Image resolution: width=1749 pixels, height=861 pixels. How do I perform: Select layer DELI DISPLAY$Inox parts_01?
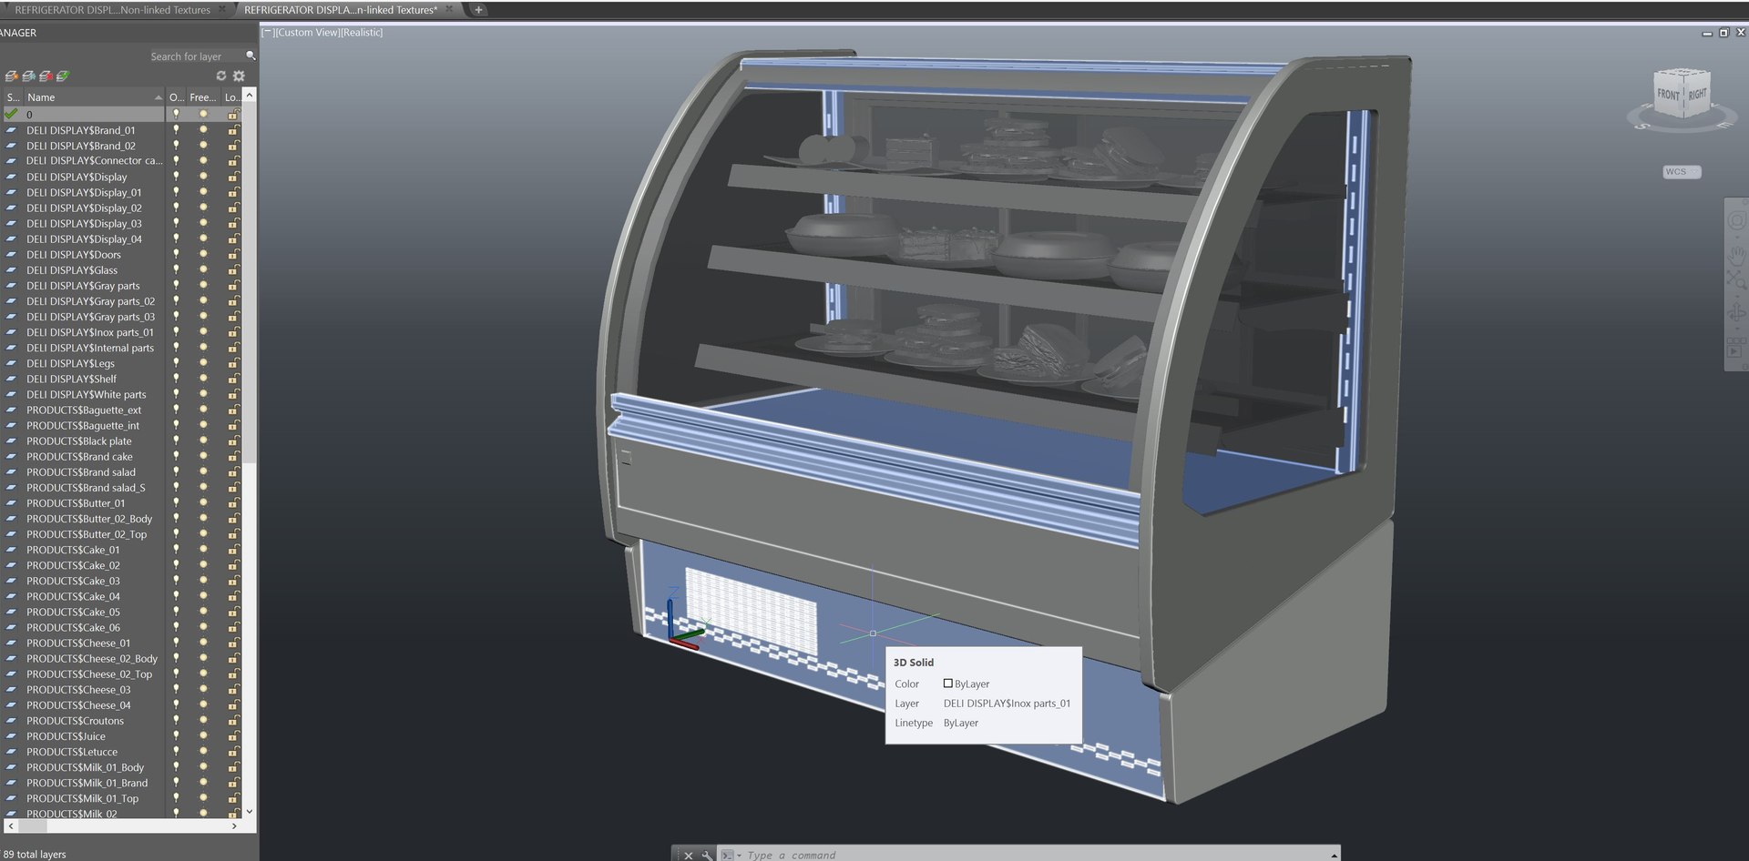[x=89, y=332]
